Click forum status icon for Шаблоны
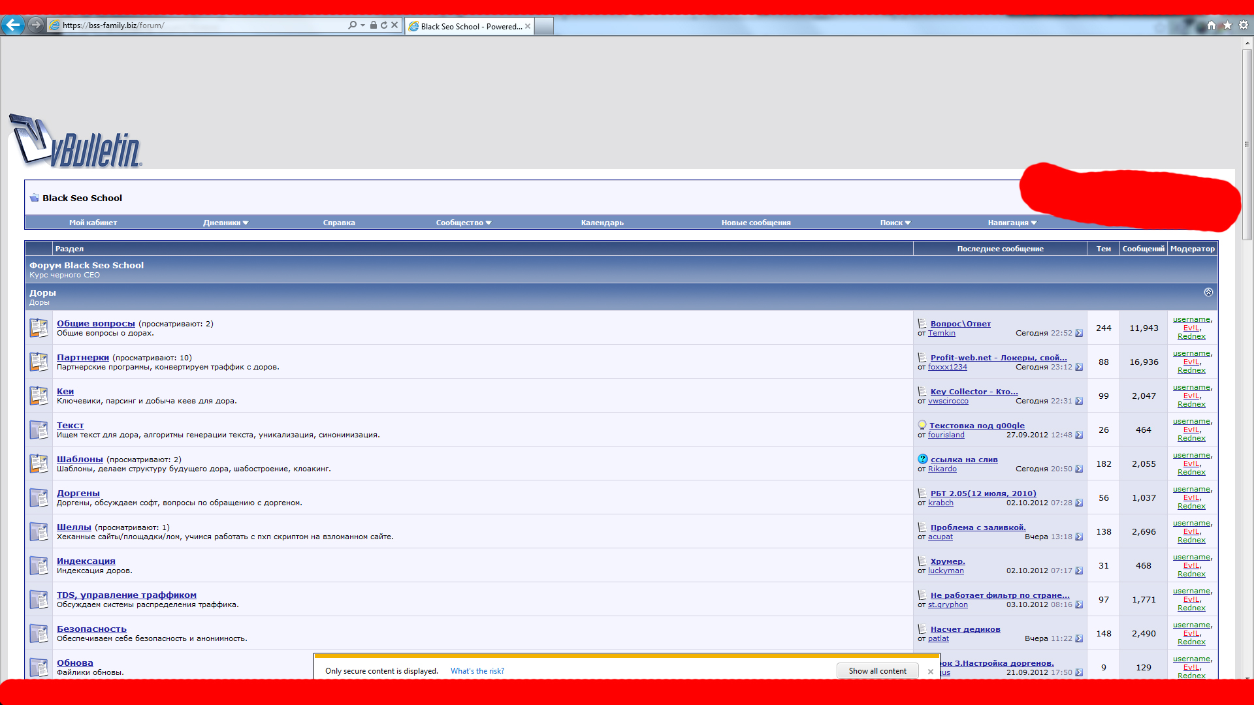1254x705 pixels. [39, 463]
